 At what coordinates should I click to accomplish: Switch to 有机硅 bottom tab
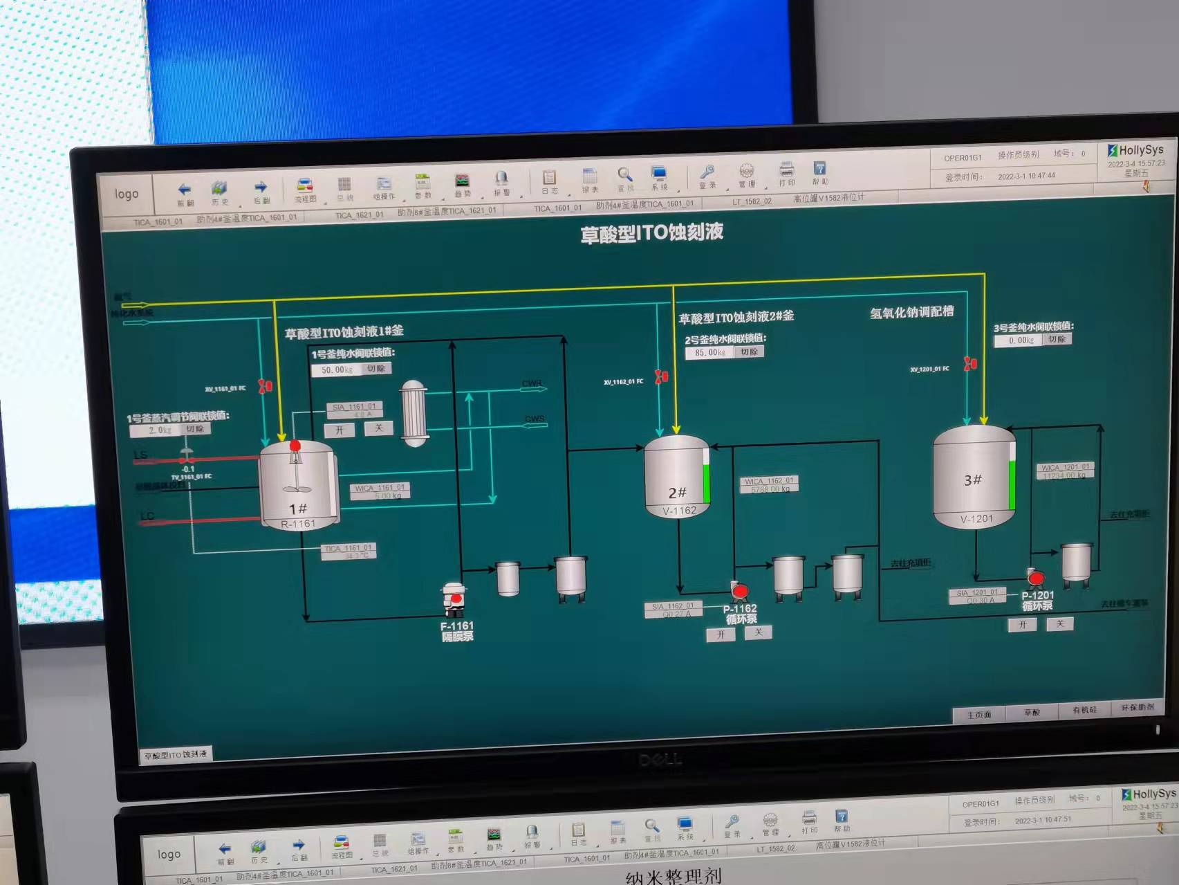pos(1084,710)
